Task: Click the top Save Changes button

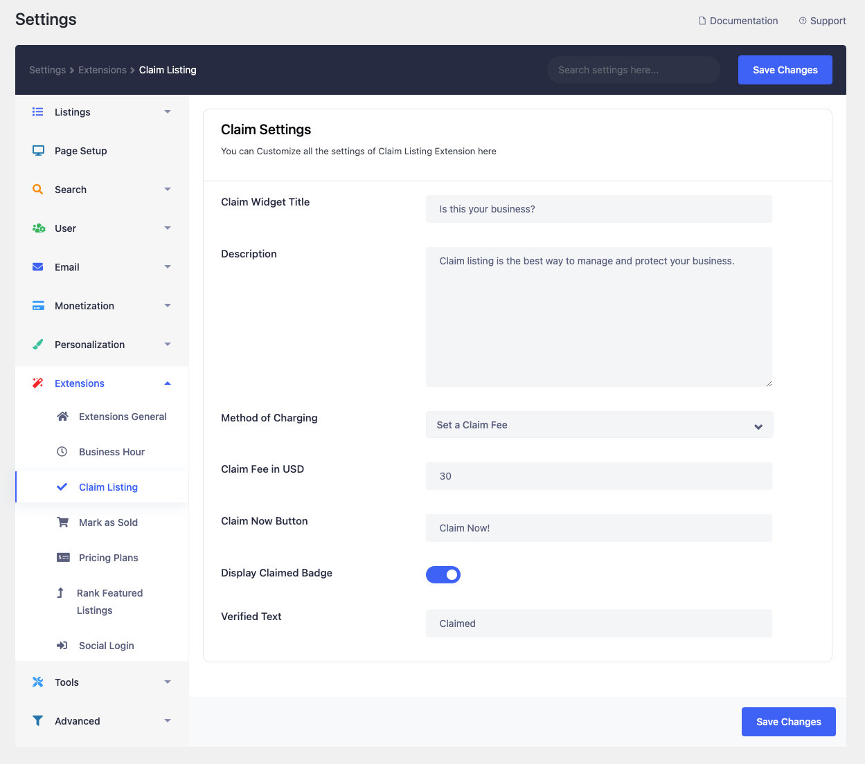Action: (x=785, y=69)
